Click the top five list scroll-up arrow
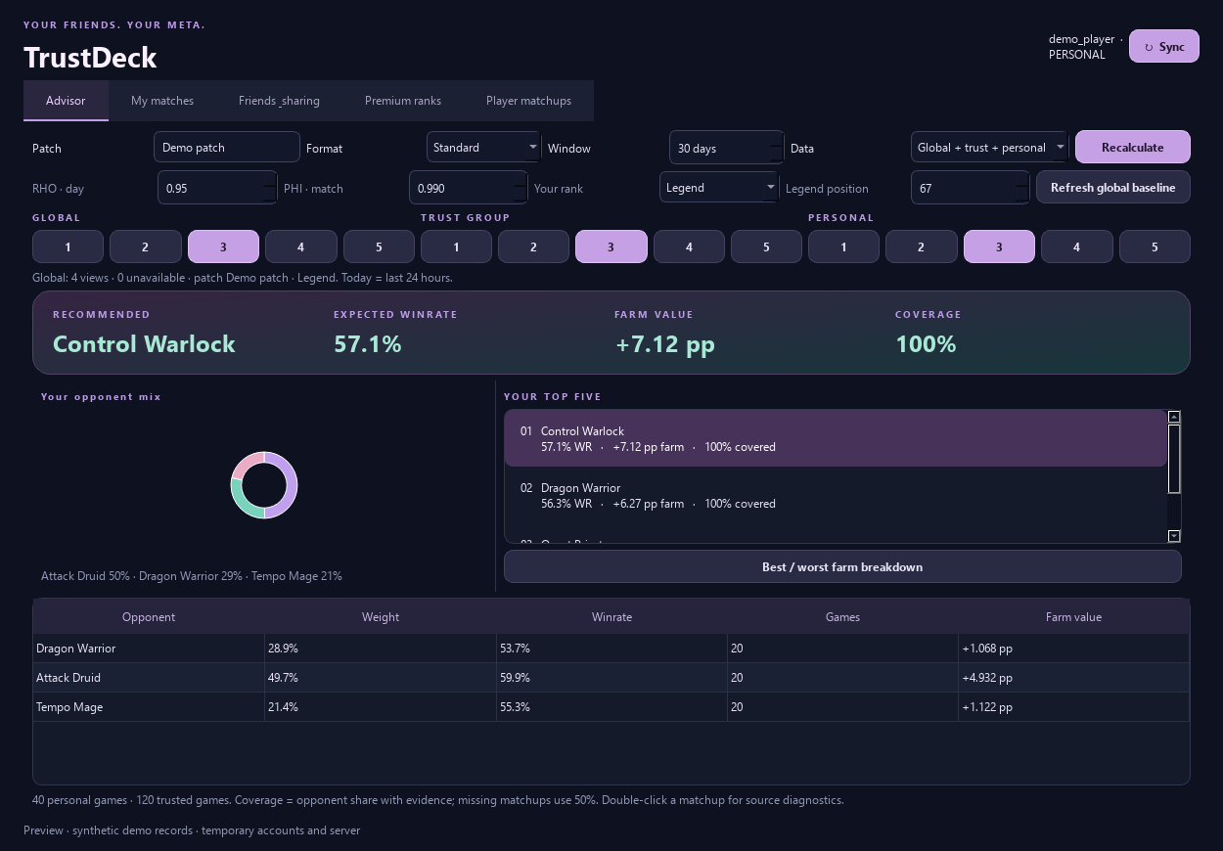Screen dimensions: 1223x851 pyautogui.click(x=1174, y=417)
